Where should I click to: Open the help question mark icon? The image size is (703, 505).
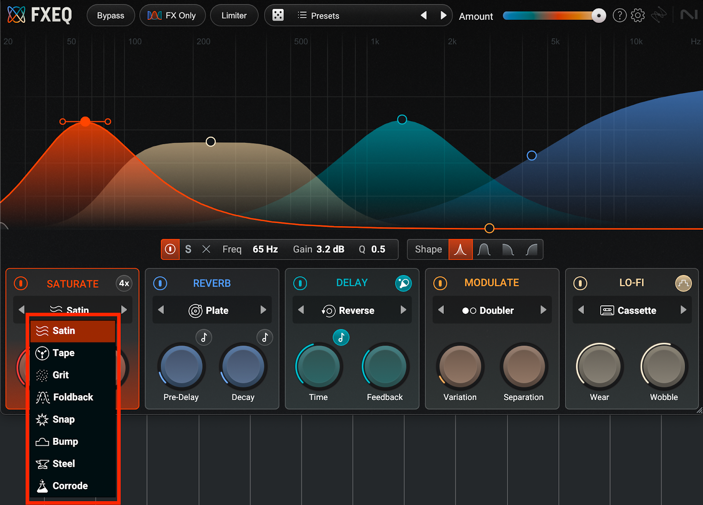[x=620, y=15]
